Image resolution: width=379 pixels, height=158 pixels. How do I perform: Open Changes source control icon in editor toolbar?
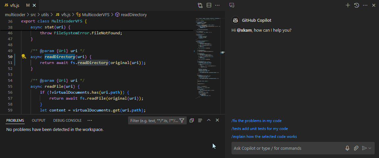[x=200, y=5]
